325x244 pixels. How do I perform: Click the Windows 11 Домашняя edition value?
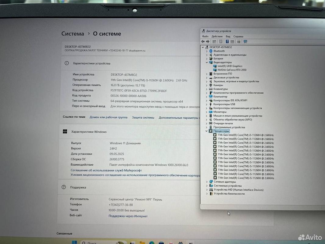click(x=125, y=143)
